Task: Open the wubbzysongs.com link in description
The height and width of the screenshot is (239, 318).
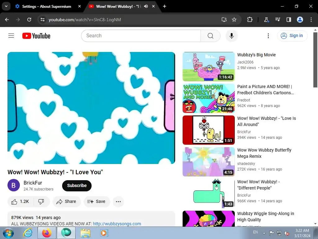Action: coord(117,224)
